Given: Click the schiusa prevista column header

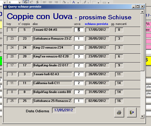Looking at the screenshot, I should (x=96, y=24).
